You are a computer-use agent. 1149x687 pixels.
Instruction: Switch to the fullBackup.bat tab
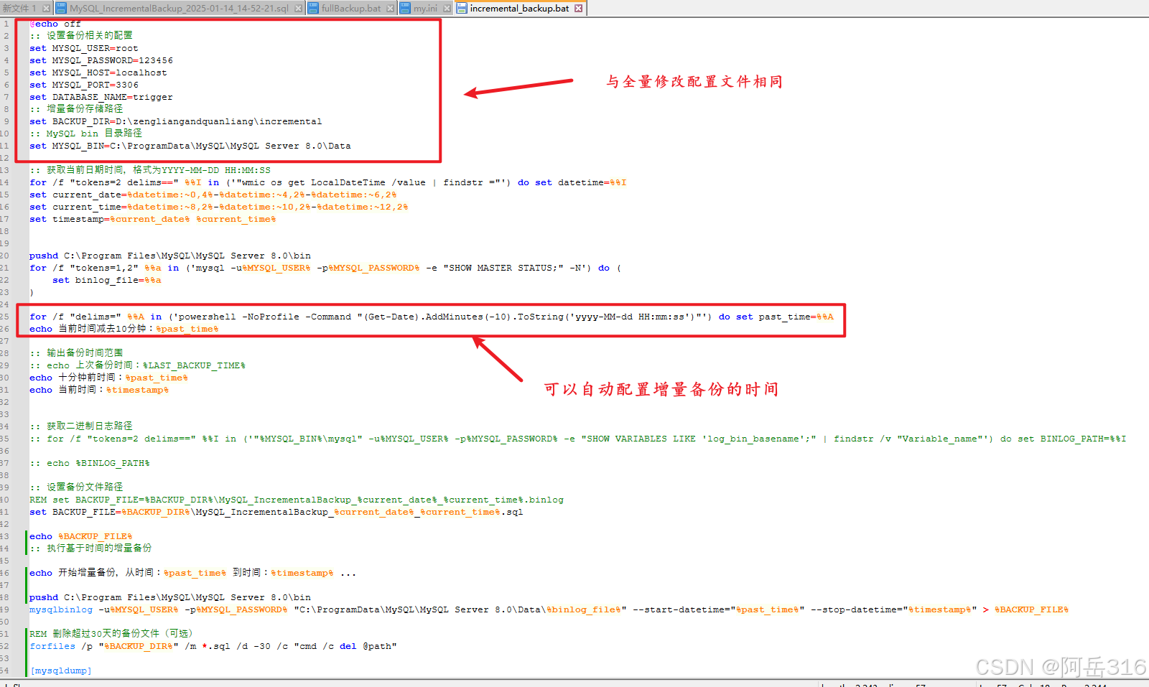[351, 8]
